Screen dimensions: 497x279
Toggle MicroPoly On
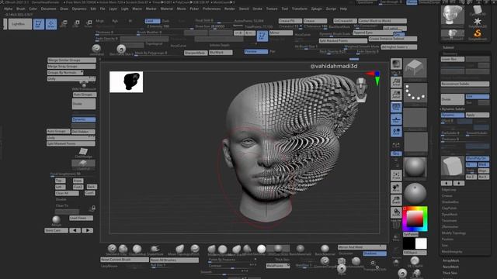pos(477,158)
